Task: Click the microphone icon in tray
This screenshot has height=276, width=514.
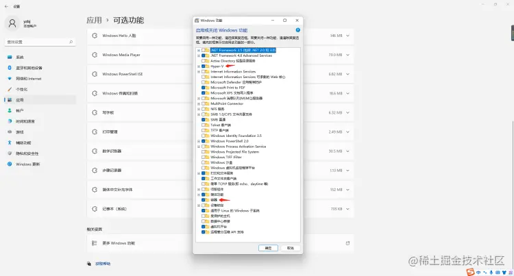Action: 491,273
